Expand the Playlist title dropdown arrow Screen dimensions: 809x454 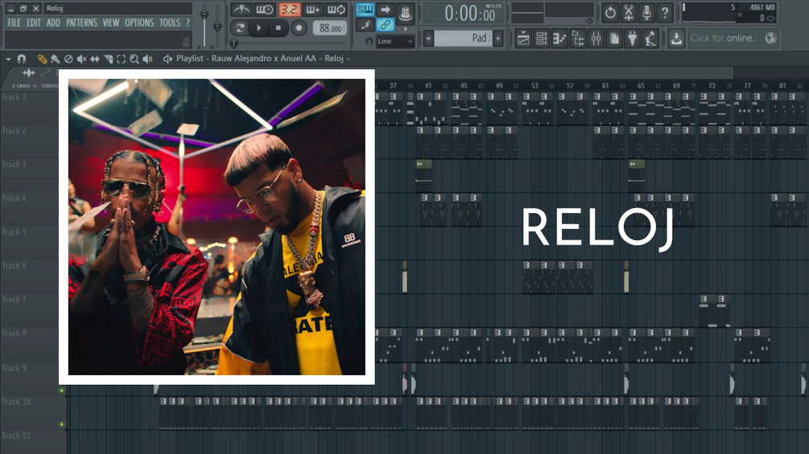tap(349, 59)
